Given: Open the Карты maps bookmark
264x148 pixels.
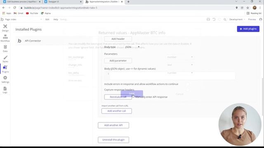Looking at the screenshot, I should pos(46,13).
